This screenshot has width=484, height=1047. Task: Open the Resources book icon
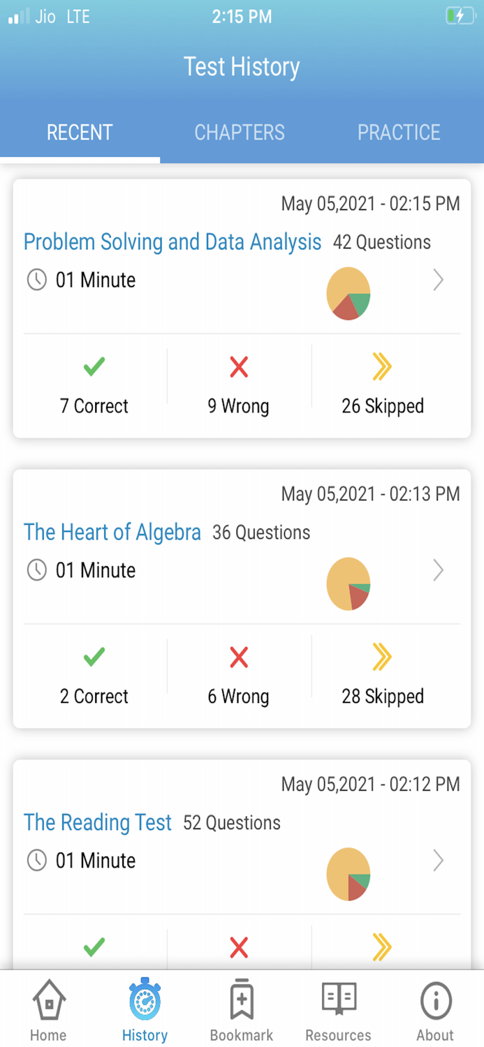click(338, 1000)
